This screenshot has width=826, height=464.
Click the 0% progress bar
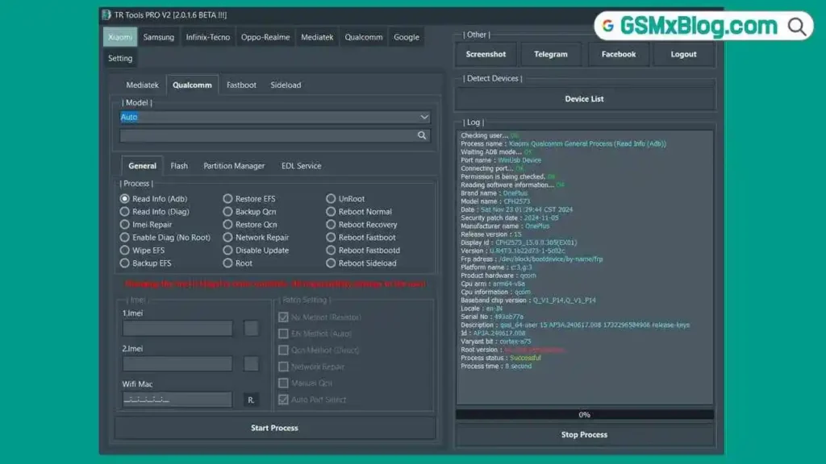[x=585, y=415]
